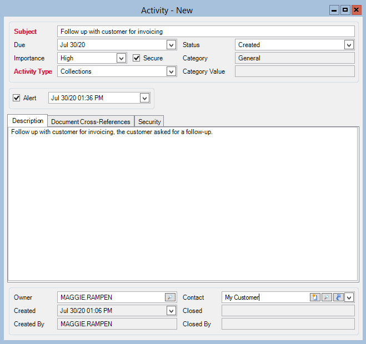
Task: Minimize the Activity window
Action: tap(334, 10)
